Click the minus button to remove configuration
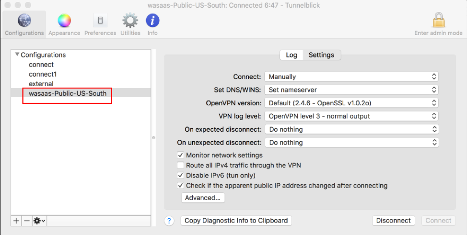The image size is (467, 235). pos(27,221)
